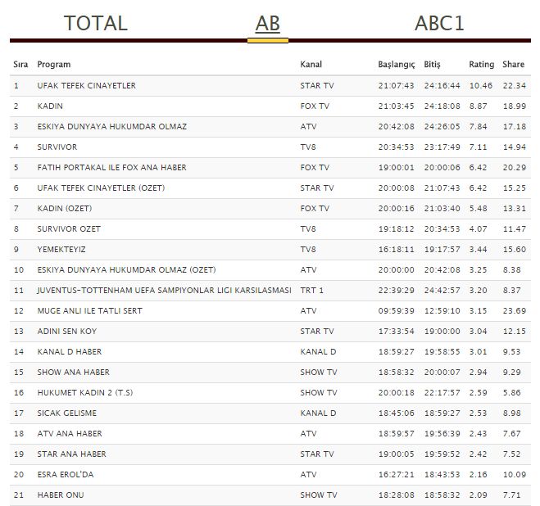
Task: Click the HABER ONU program
Action: [x=61, y=495]
